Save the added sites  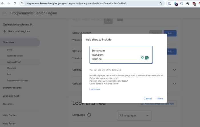(x=160, y=98)
